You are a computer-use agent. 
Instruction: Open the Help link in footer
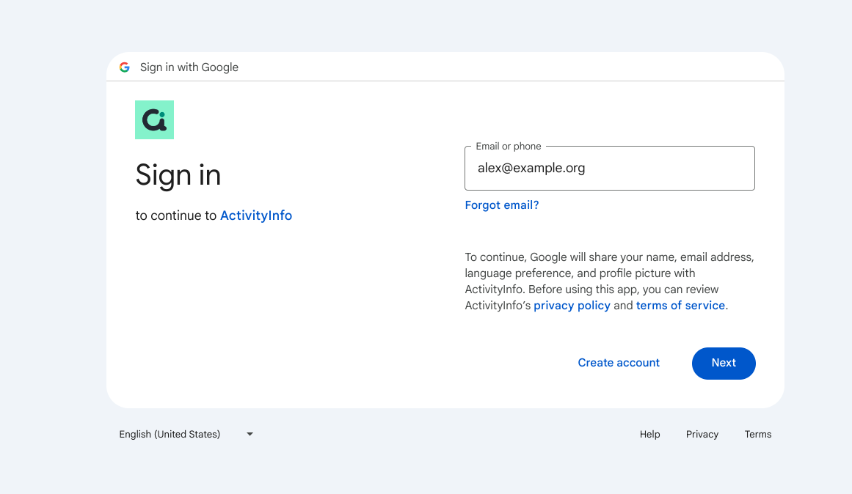tap(650, 435)
